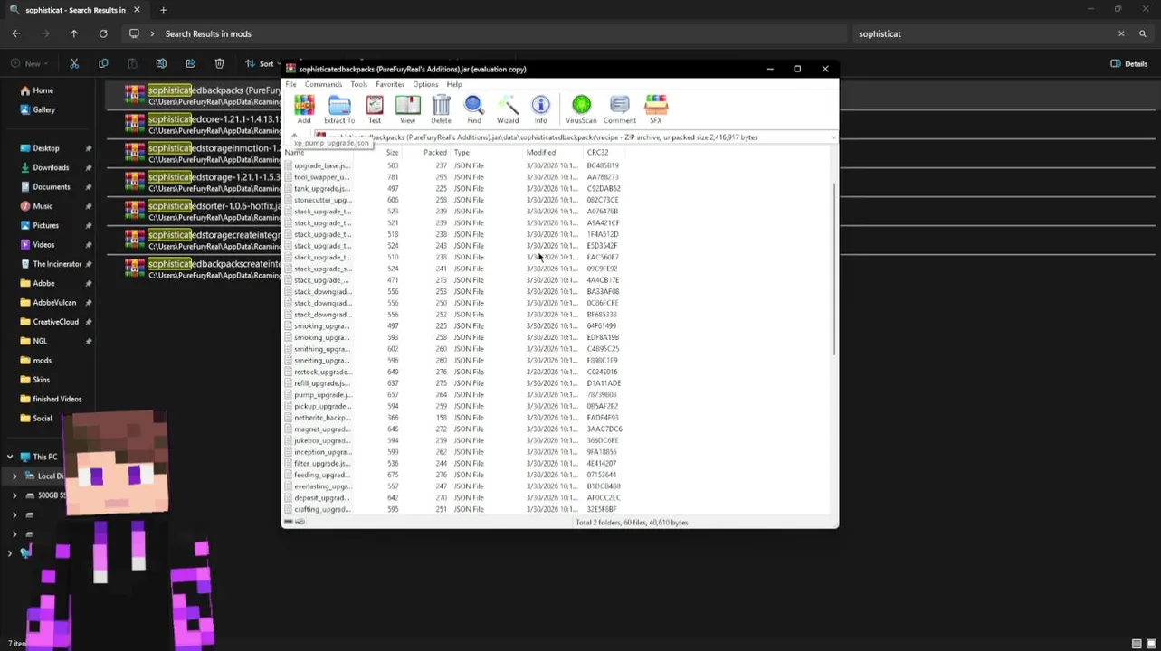Viewport: 1161px width, 651px height.
Task: Expand the 500GB drive tree node
Action: click(x=14, y=495)
